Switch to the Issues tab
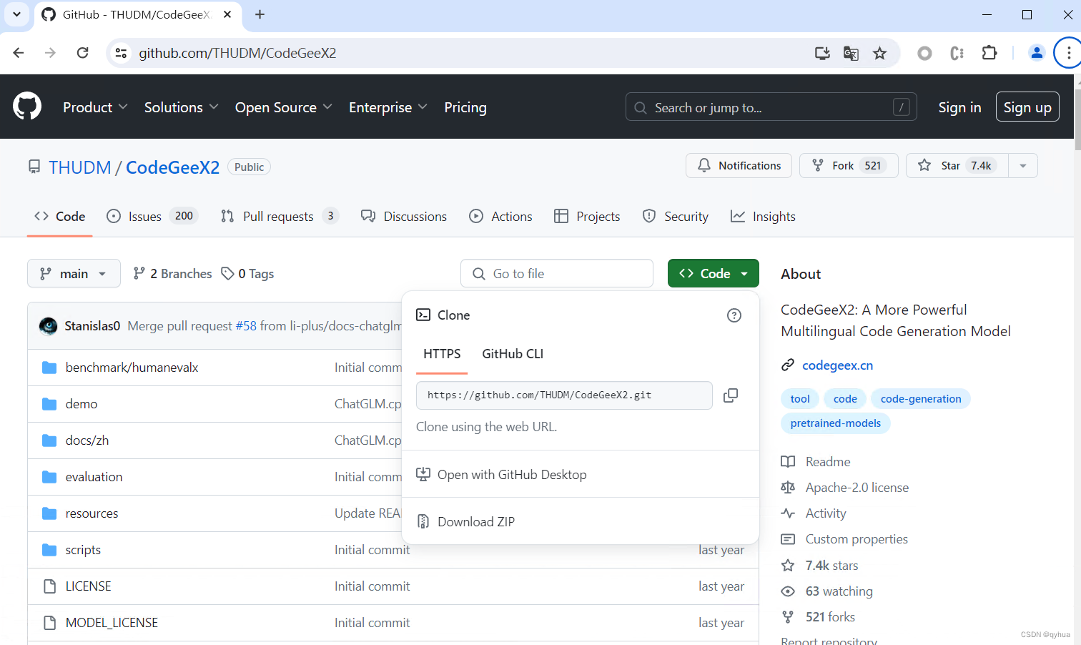Image resolution: width=1081 pixels, height=645 pixels. click(x=152, y=217)
